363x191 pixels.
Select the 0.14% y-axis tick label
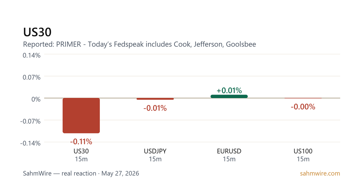pyautogui.click(x=32, y=55)
